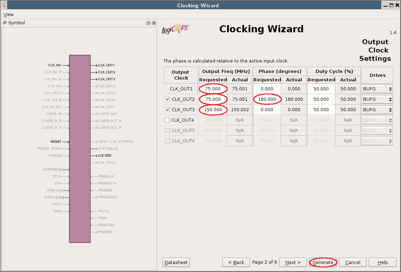Enable the CLK_OUT4 checkbox
The width and height of the screenshot is (401, 272).
[x=167, y=120]
